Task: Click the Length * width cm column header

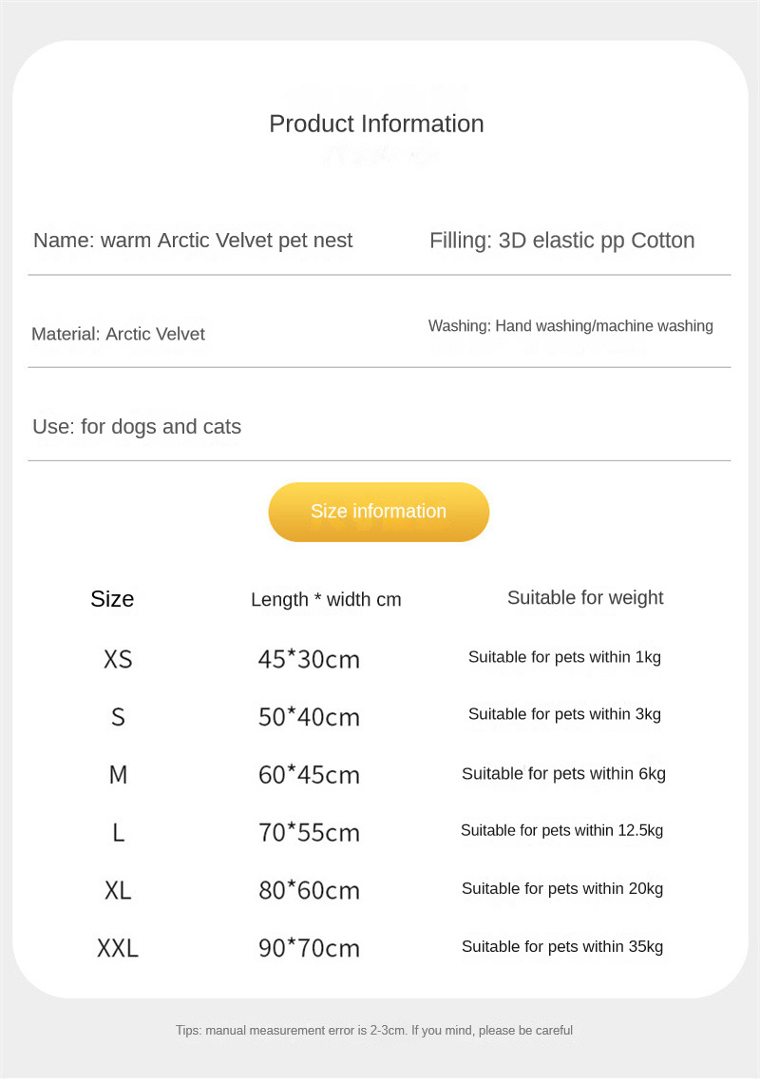Action: [326, 600]
